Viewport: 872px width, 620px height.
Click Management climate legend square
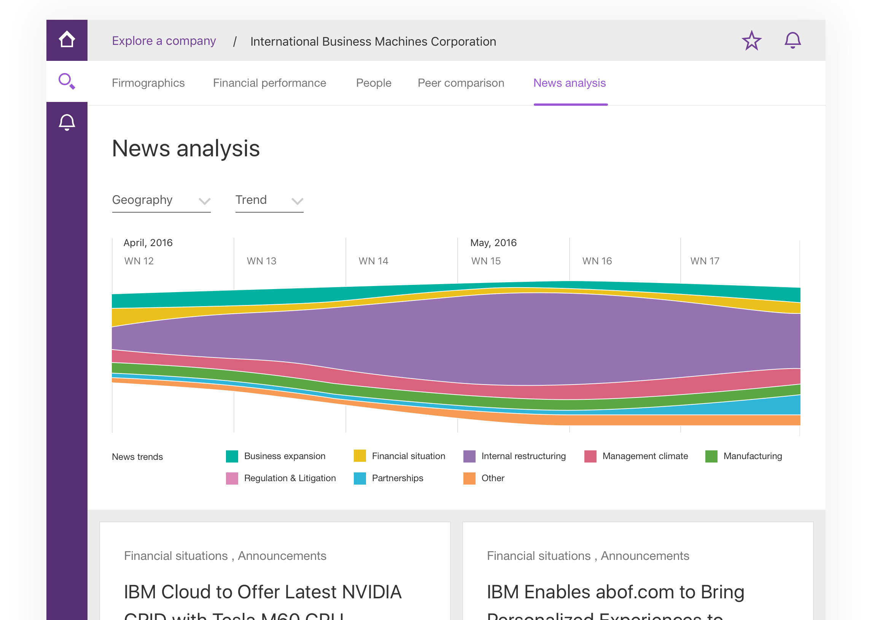(x=590, y=456)
